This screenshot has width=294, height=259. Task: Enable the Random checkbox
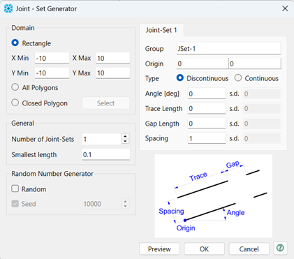coord(15,188)
